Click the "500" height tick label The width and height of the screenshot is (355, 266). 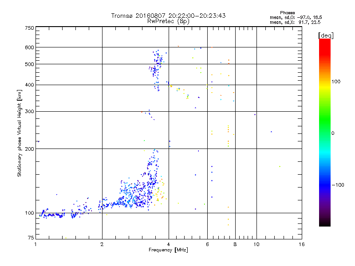point(29,64)
